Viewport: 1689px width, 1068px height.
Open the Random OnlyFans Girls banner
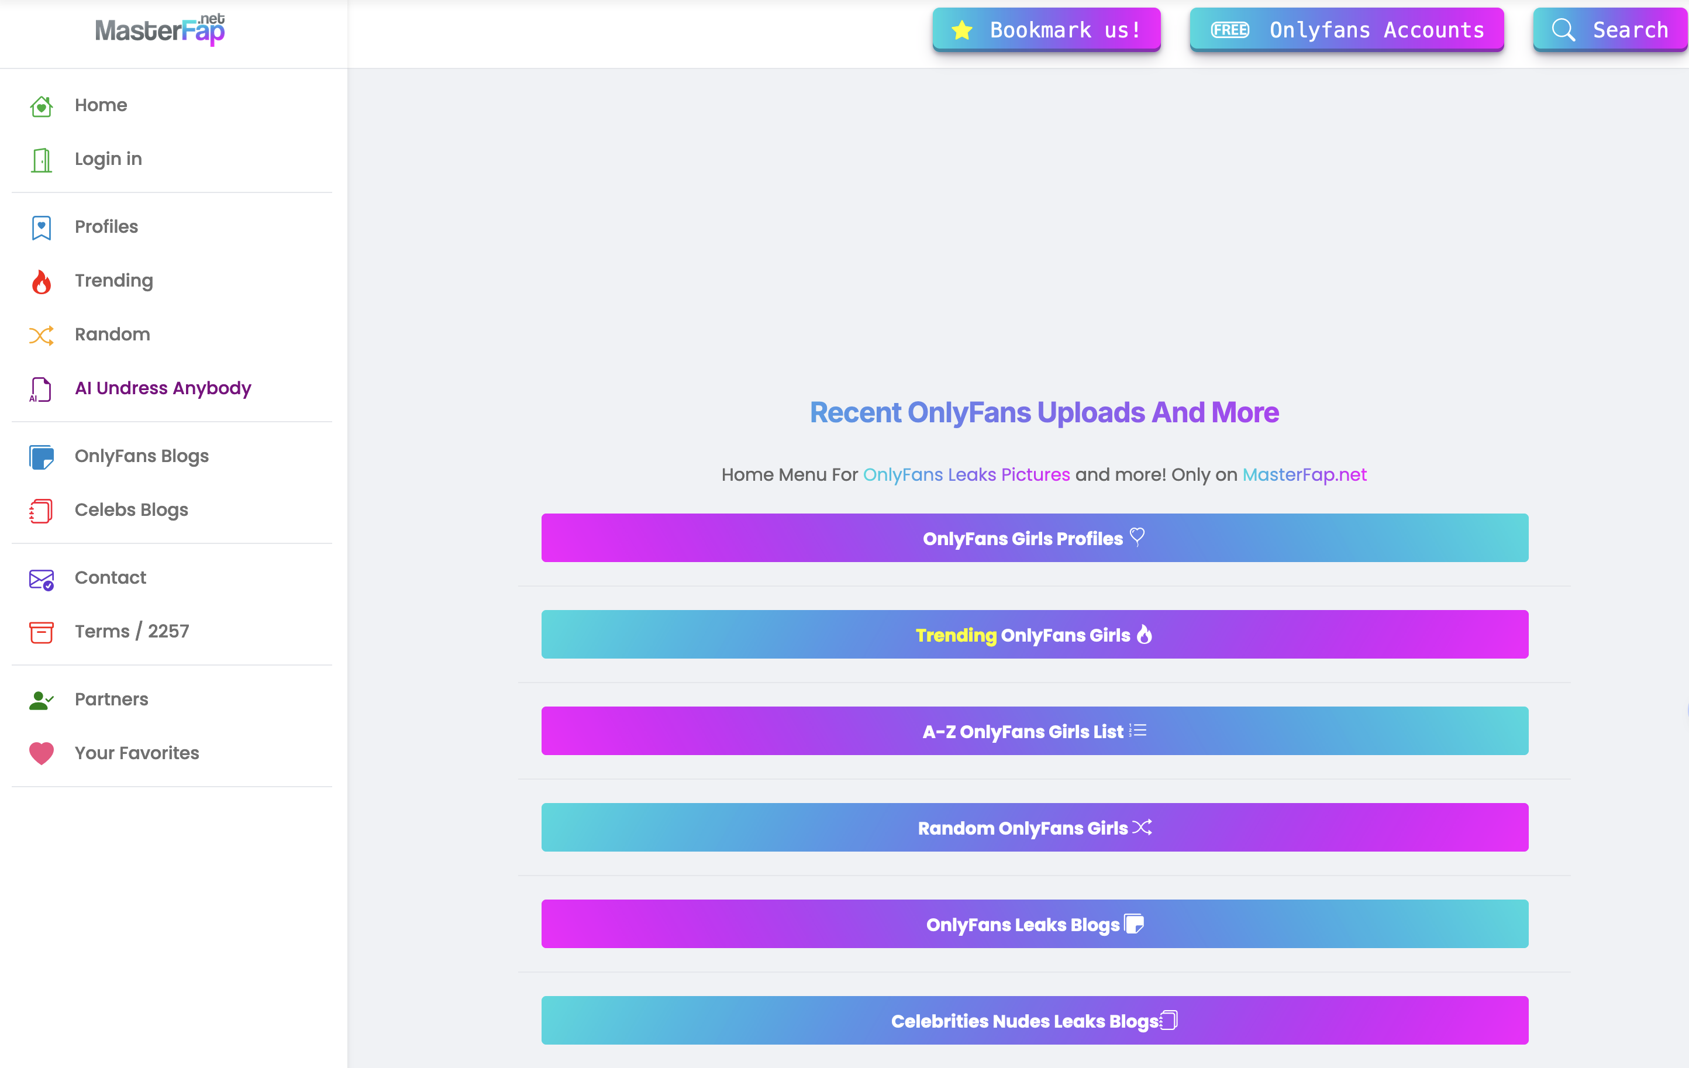pyautogui.click(x=1035, y=828)
